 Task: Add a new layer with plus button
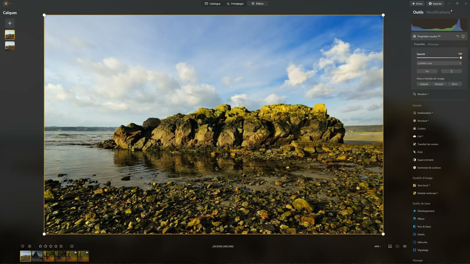[10, 23]
